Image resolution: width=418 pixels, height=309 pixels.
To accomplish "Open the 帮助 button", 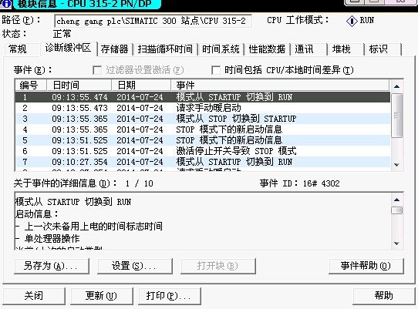I will click(383, 296).
